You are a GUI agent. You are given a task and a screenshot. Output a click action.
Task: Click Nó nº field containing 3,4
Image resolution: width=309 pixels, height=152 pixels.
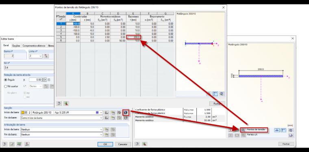tap(29, 68)
